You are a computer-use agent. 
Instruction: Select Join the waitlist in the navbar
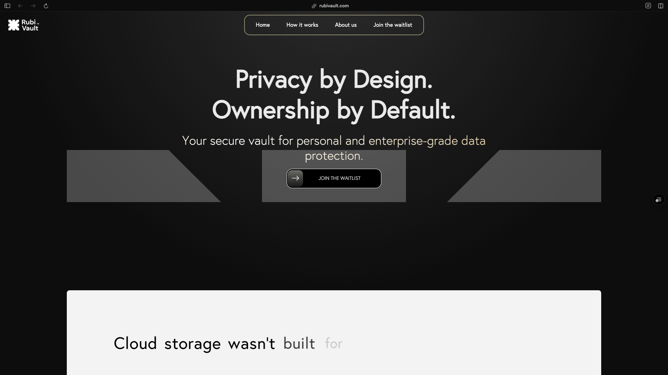tap(392, 25)
